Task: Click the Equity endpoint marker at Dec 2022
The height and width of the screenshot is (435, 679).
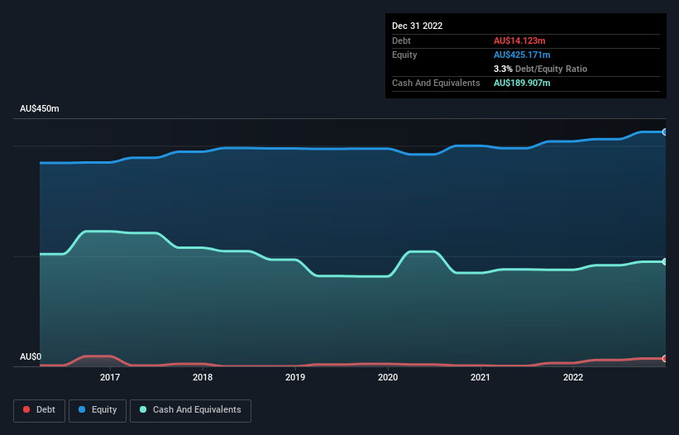Action: (x=665, y=132)
